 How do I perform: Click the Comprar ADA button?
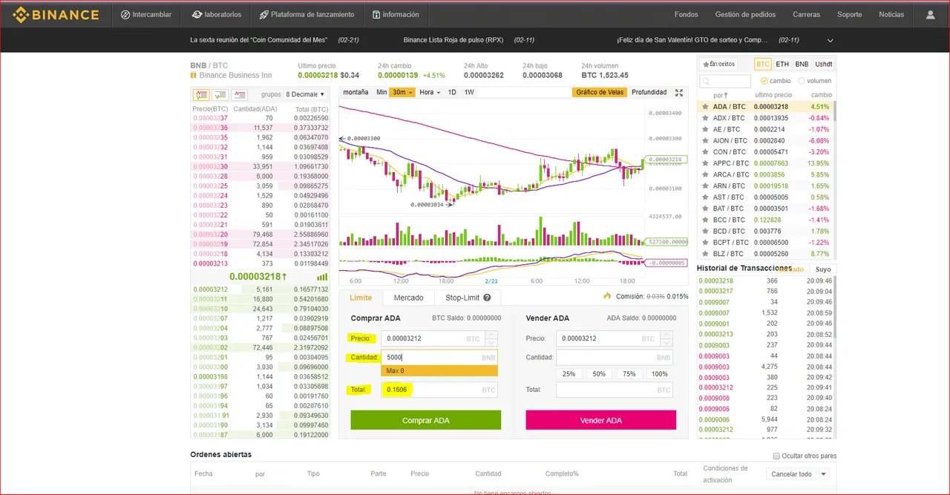[x=426, y=420]
